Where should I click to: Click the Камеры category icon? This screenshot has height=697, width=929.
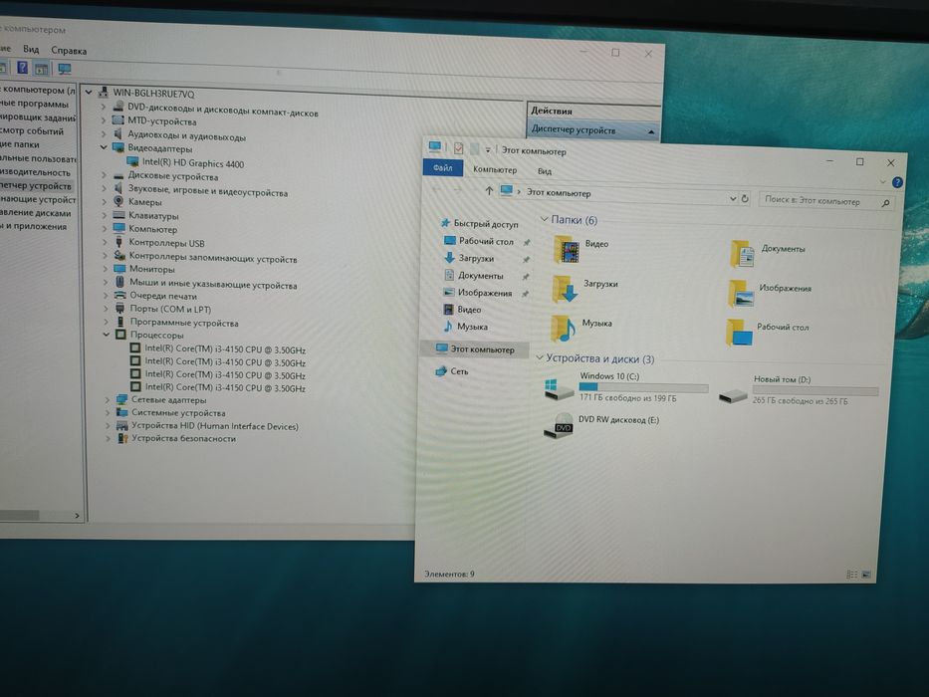[x=118, y=201]
